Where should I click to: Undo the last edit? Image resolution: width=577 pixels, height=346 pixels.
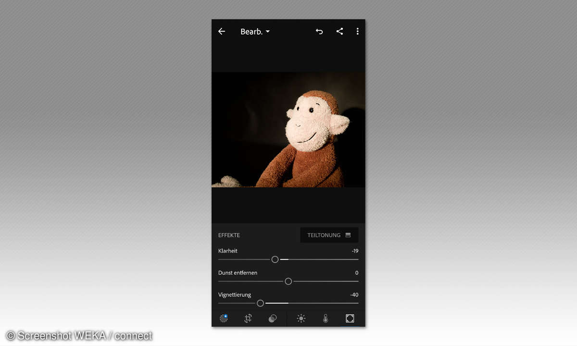point(319,31)
